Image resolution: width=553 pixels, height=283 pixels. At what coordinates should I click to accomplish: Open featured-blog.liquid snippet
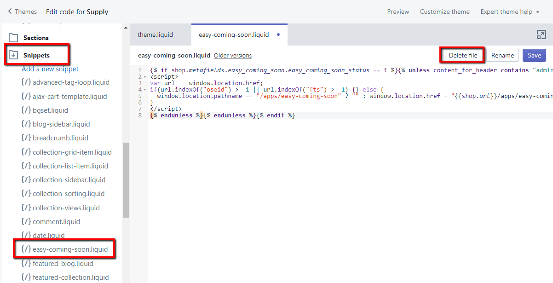coord(63,264)
